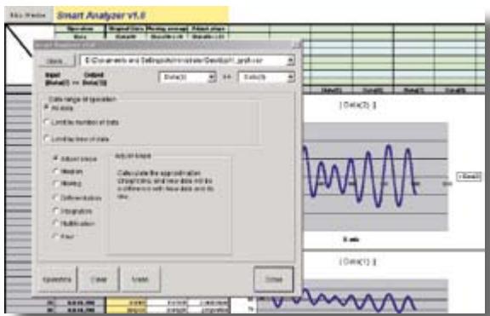490x316 pixels.
Task: Click the Clear button
Action: (x=99, y=279)
